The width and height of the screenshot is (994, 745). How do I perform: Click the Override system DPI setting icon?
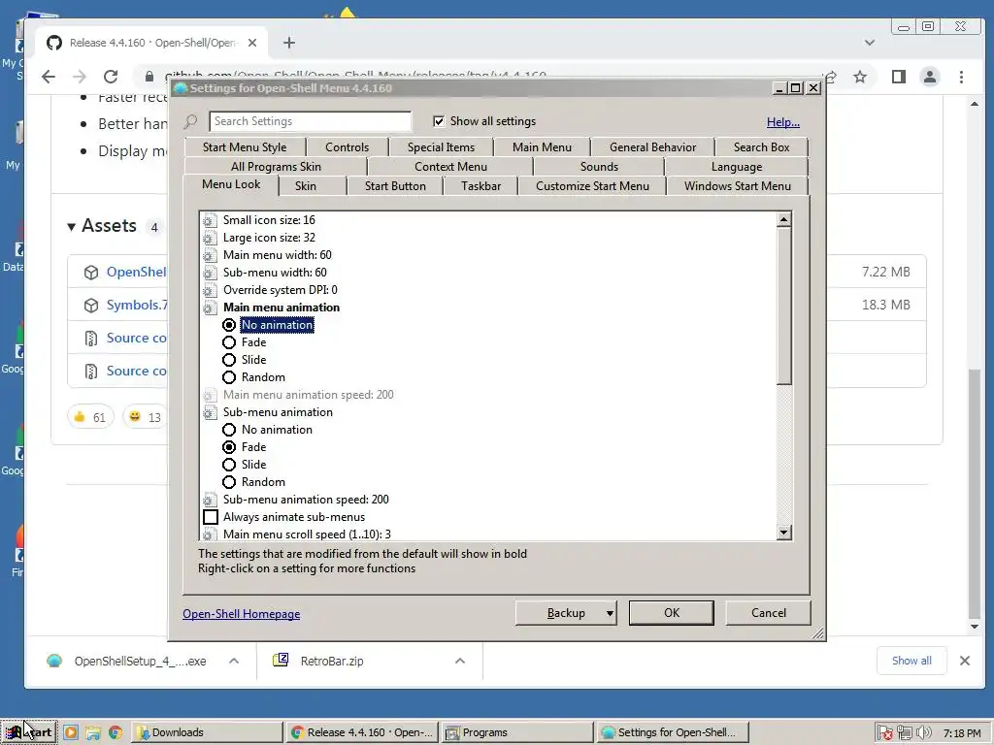210,290
